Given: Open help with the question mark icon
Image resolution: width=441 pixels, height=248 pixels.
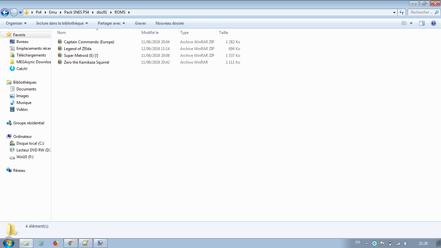Looking at the screenshot, I should [x=434, y=23].
